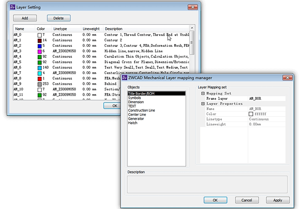Click the magenta color swatch of AM_3
This screenshot has height=209, width=301.
[39, 51]
